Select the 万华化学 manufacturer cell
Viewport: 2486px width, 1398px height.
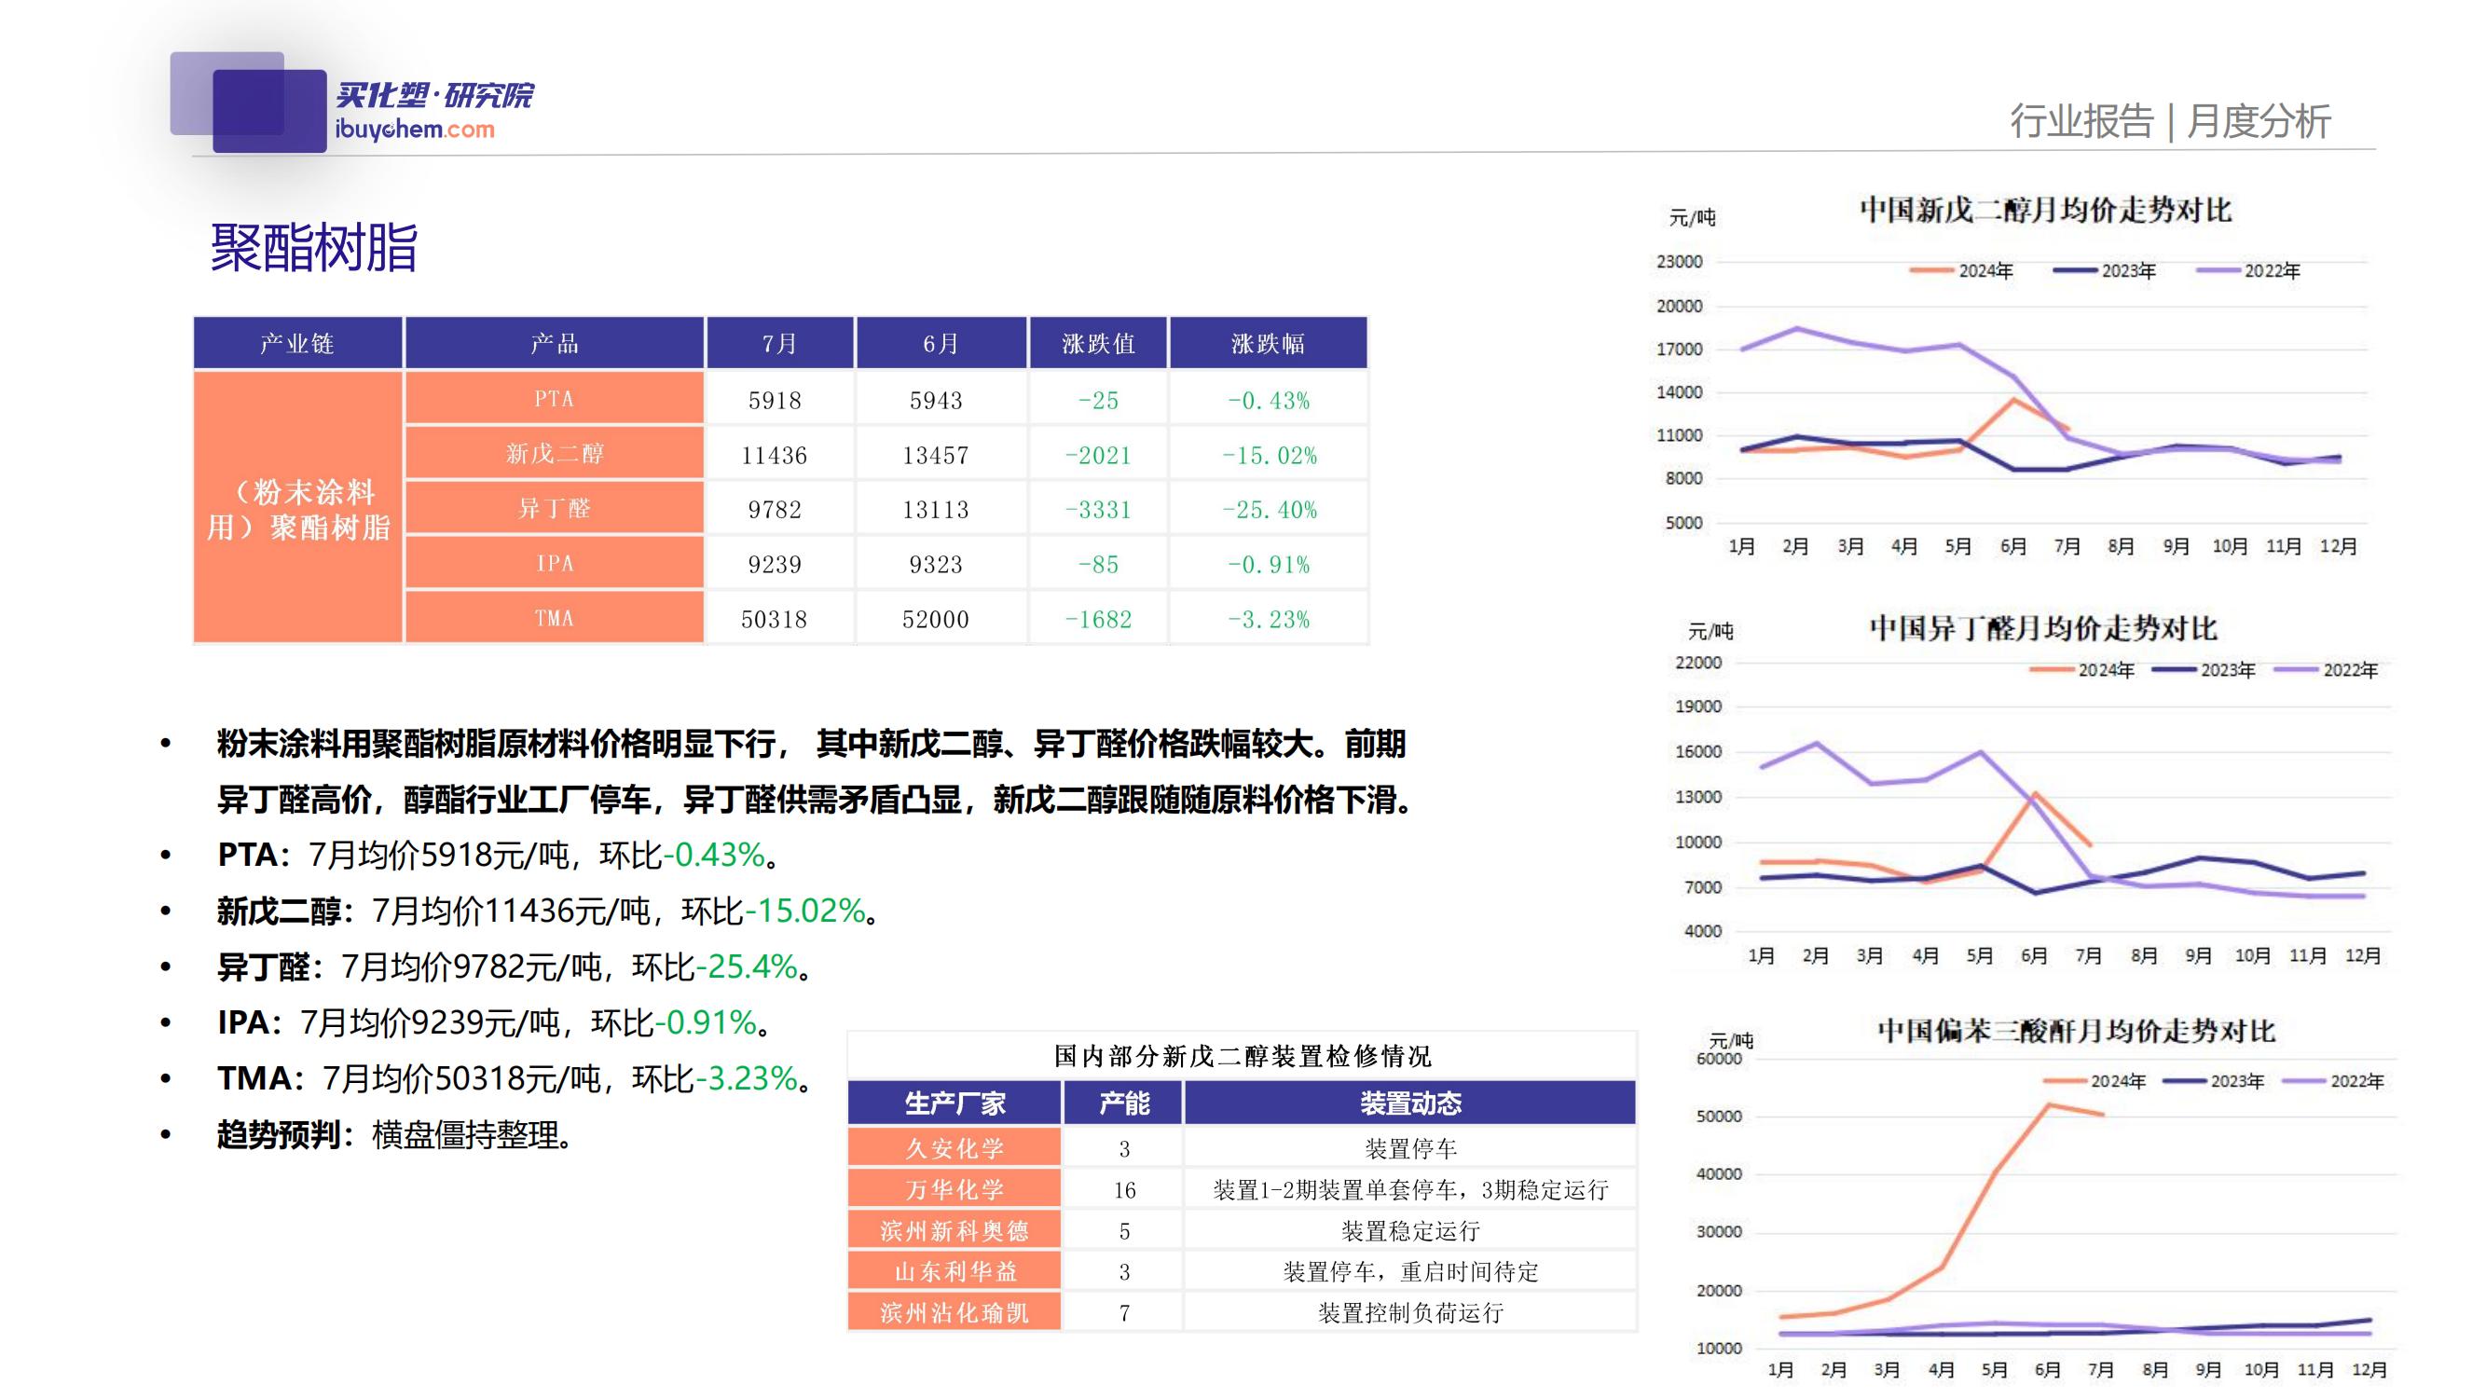tap(955, 1189)
